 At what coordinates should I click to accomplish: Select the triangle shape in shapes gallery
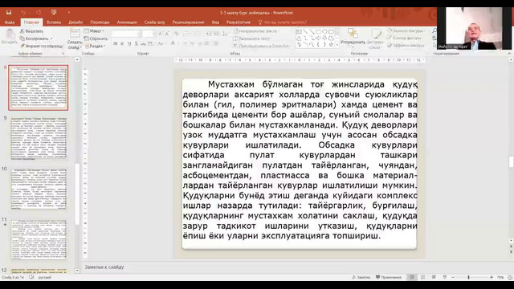[299, 38]
